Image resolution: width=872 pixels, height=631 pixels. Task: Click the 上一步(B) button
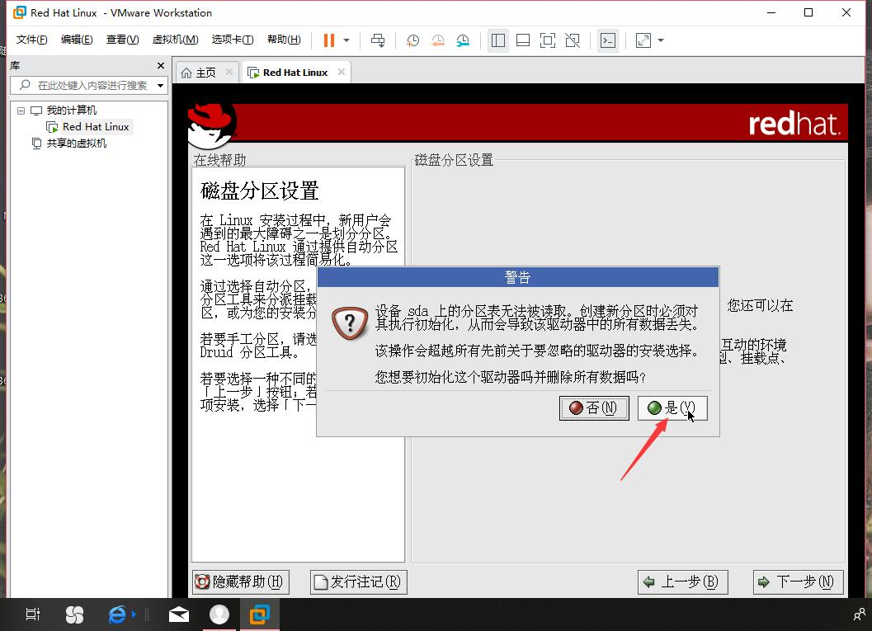683,582
